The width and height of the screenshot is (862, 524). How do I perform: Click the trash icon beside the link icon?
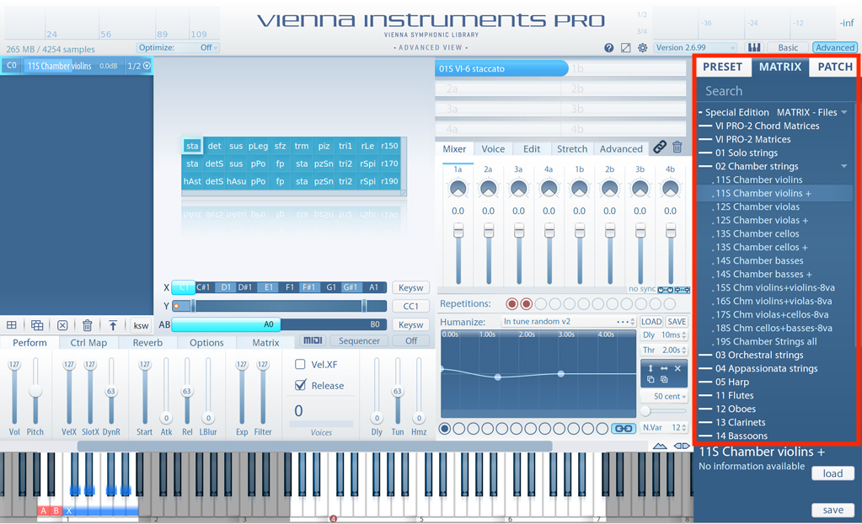pyautogui.click(x=677, y=147)
